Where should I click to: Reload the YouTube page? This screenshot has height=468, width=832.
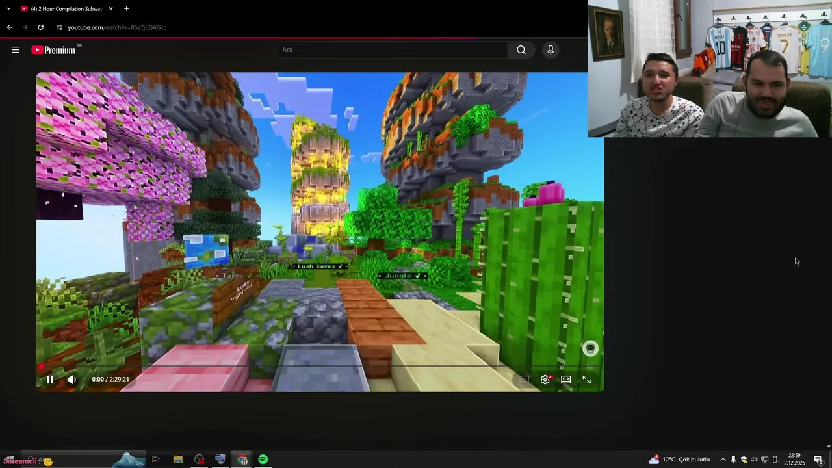pos(40,27)
